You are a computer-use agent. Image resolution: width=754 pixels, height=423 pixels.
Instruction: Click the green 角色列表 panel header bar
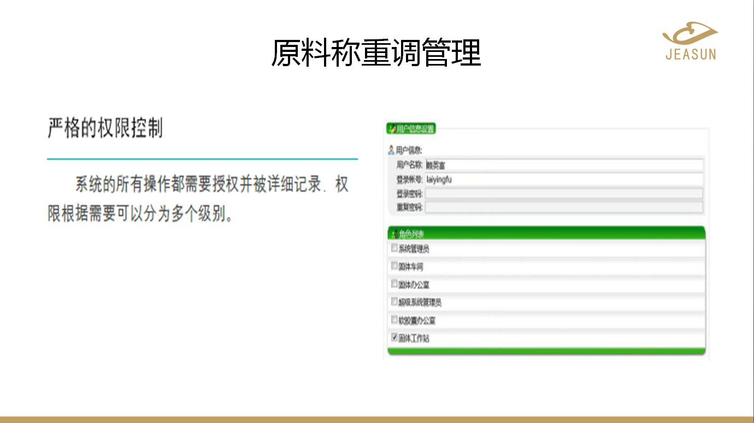click(x=546, y=233)
